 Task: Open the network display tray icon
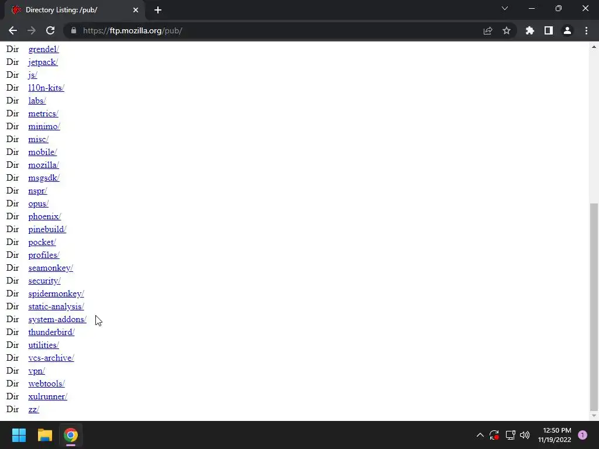coord(510,435)
